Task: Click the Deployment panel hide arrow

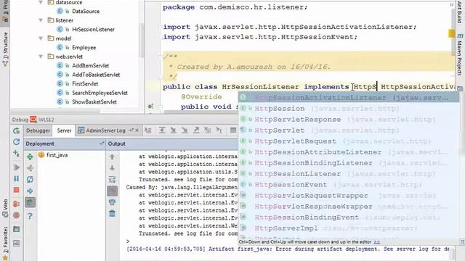Action: 101,144
